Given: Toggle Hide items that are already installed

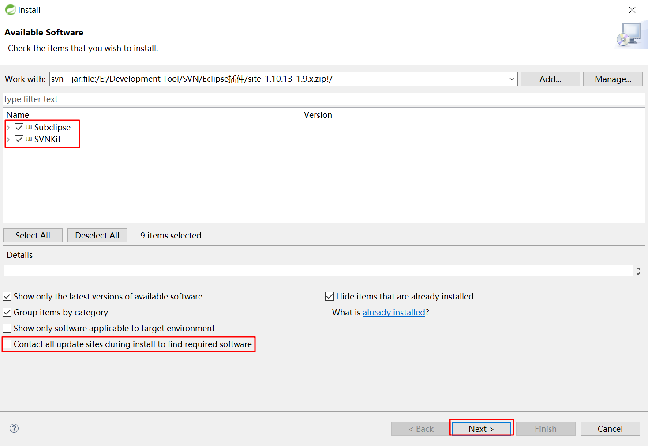Looking at the screenshot, I should (330, 296).
